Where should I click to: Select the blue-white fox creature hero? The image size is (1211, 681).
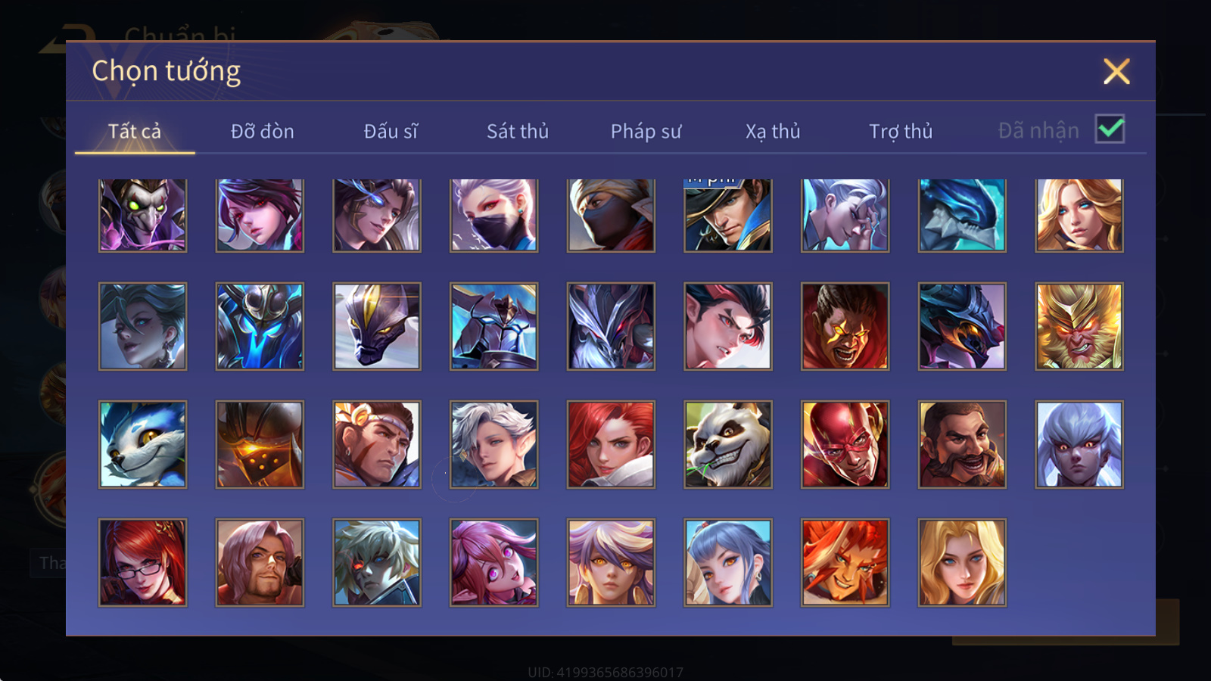click(x=142, y=444)
